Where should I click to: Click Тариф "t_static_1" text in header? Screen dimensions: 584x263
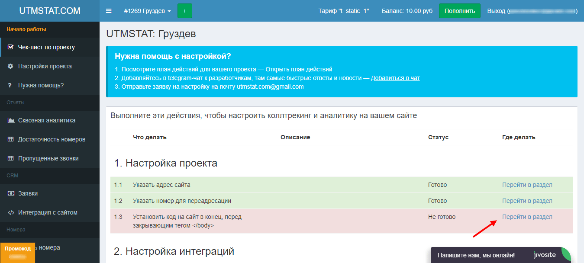click(x=344, y=11)
